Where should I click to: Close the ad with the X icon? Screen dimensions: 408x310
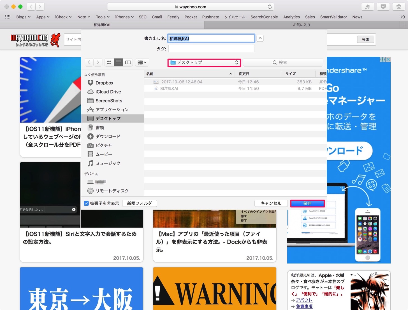click(388, 59)
